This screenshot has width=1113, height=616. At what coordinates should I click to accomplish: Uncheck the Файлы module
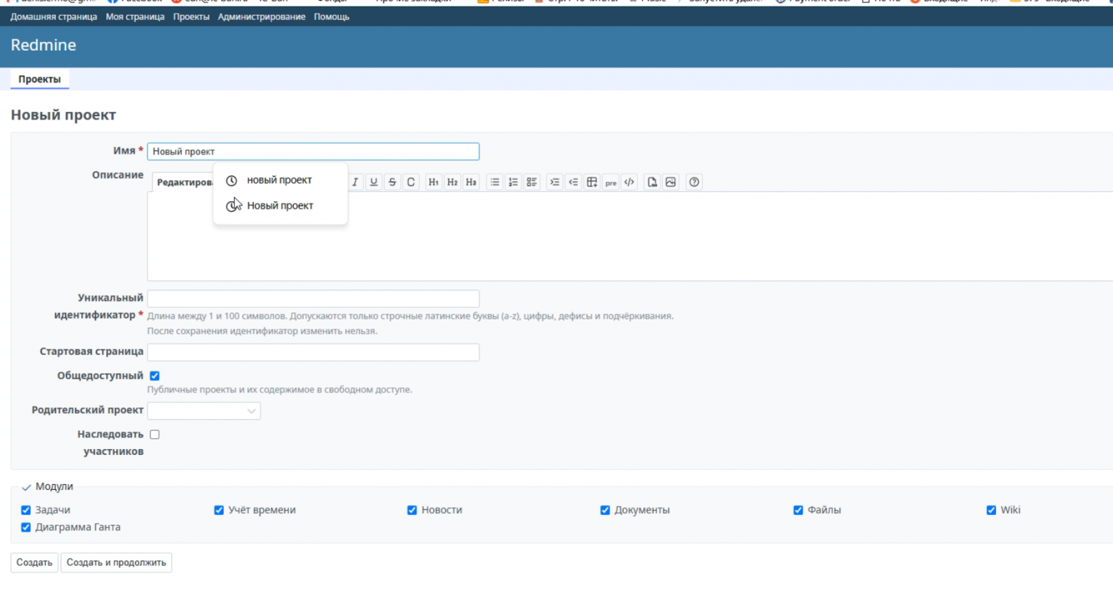coord(798,510)
